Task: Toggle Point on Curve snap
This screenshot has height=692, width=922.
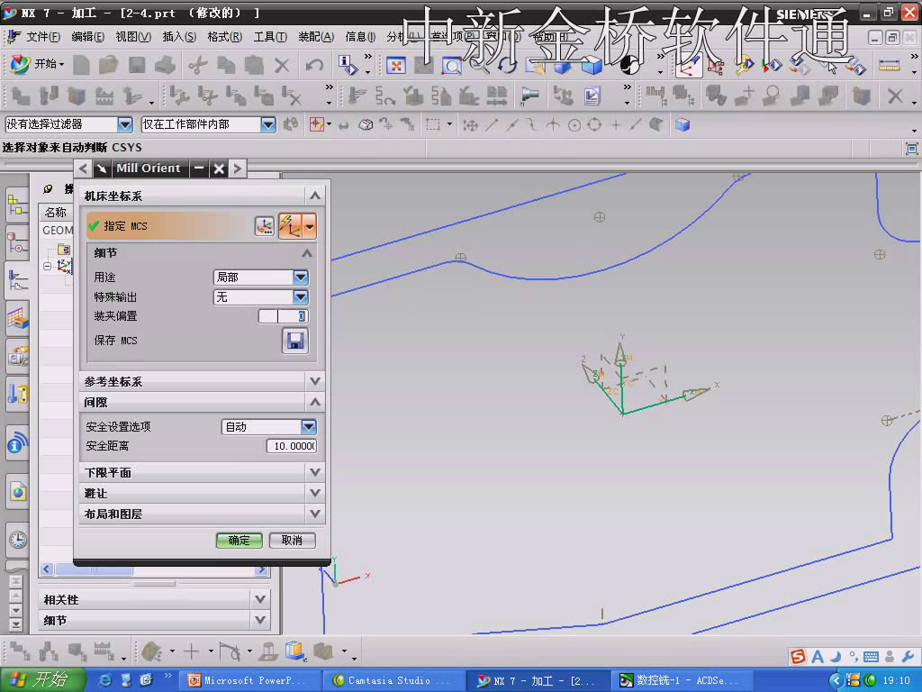Action: (636, 124)
